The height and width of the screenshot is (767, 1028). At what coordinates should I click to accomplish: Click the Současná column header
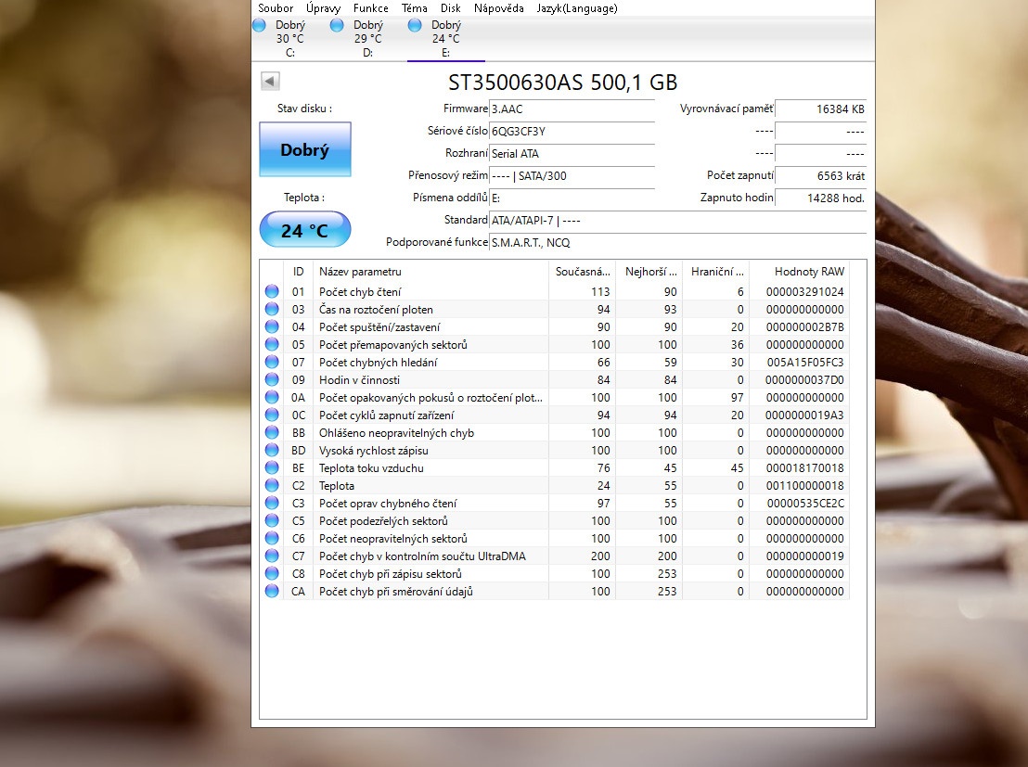click(582, 272)
